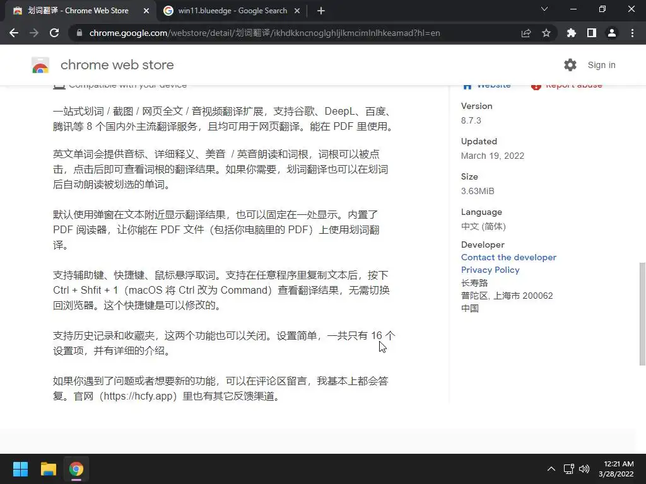Open the network tray icon
The width and height of the screenshot is (646, 484).
pos(569,469)
